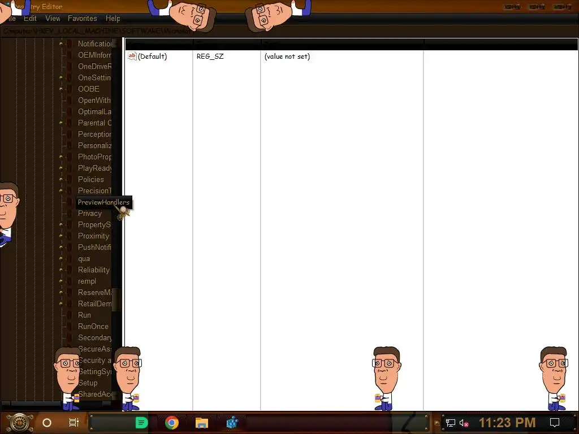Image resolution: width=579 pixels, height=434 pixels.
Task: Select the ReserveMa key label
Action: (x=94, y=292)
